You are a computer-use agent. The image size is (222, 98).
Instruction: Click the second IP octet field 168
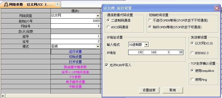coord(150,52)
